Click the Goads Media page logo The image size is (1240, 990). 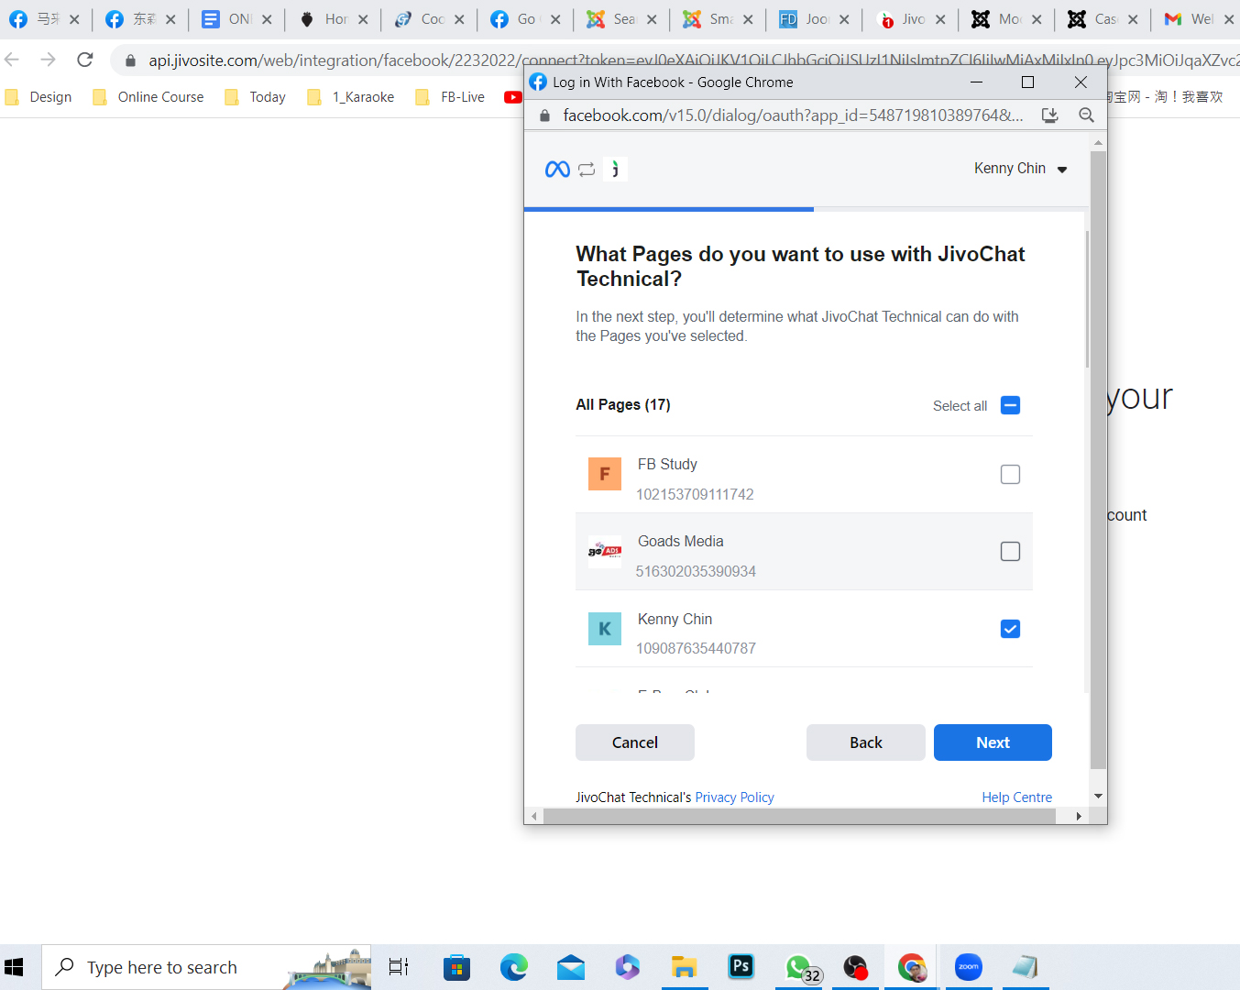[x=605, y=551]
